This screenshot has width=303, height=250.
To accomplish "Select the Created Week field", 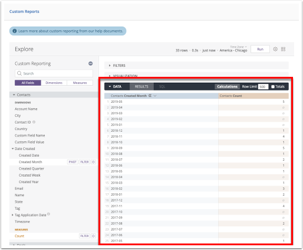I will 29,175.
